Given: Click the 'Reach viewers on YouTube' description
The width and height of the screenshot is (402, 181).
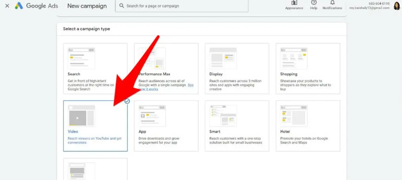Looking at the screenshot, I should pos(95,140).
